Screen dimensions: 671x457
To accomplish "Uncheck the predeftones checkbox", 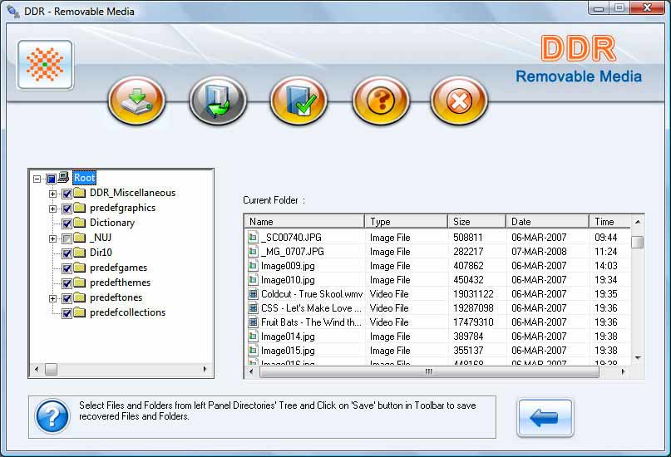I will [67, 298].
